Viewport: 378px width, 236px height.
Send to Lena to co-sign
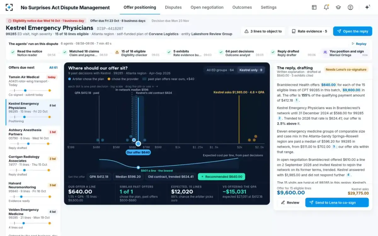[337, 203]
